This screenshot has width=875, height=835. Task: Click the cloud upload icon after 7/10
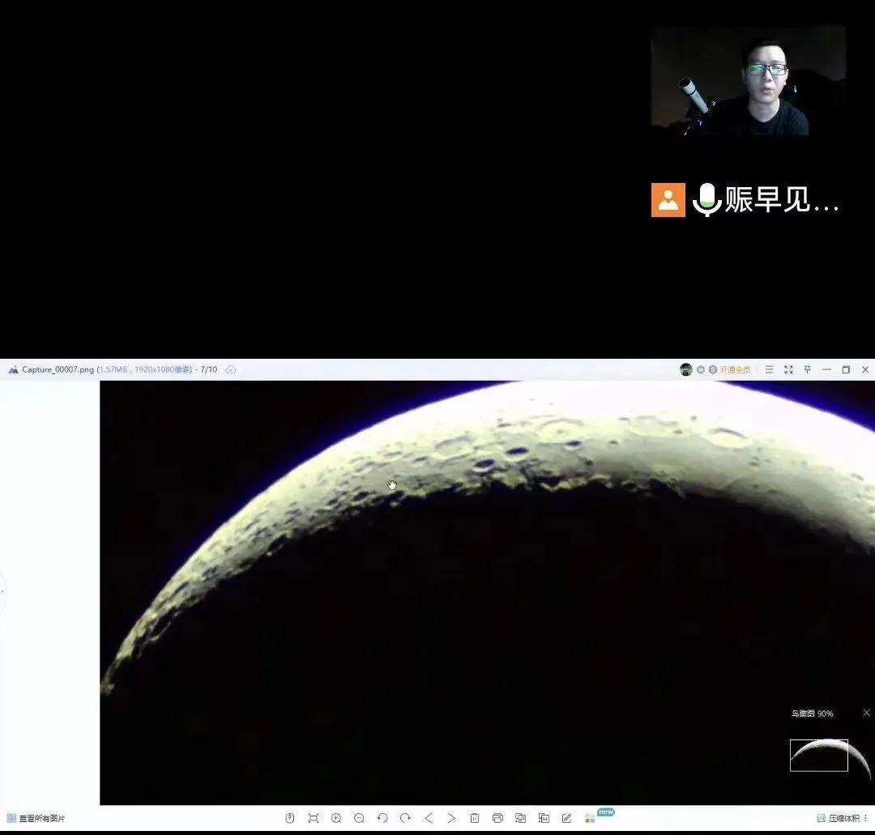tap(230, 369)
